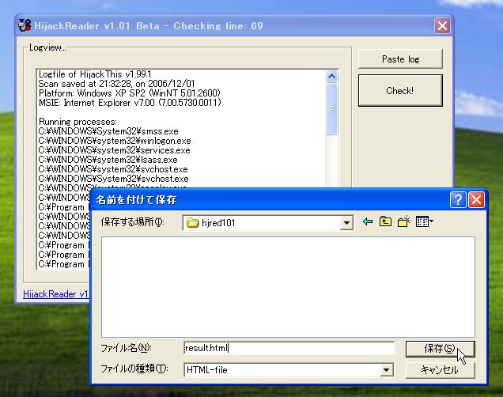Close the save-as dialog with red X
503x397 pixels.
tap(476, 200)
